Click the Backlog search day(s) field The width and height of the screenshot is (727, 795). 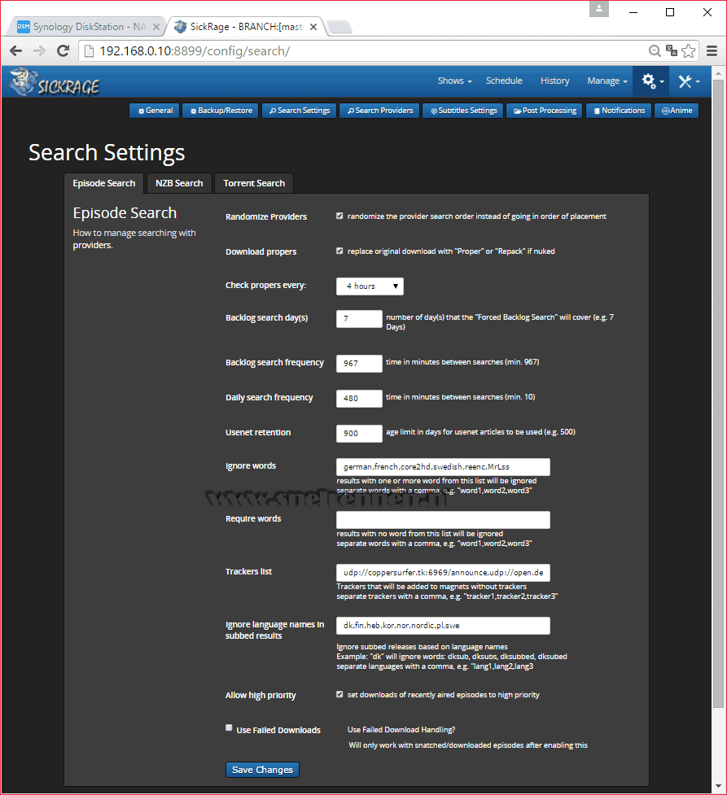[359, 319]
